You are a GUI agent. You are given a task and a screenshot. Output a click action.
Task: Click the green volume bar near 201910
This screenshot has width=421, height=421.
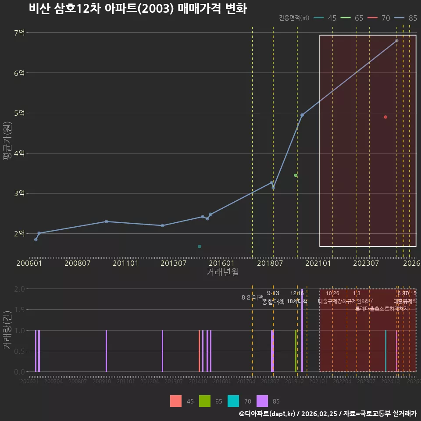[x=296, y=351]
